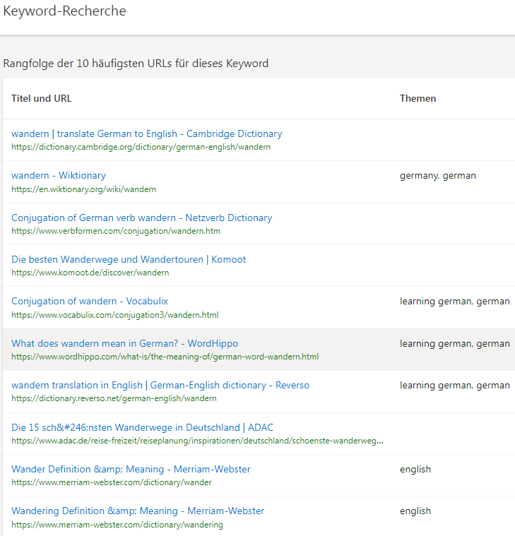Open the WordHippo wandern meaning link
Image resolution: width=515 pixels, height=536 pixels.
click(x=124, y=343)
